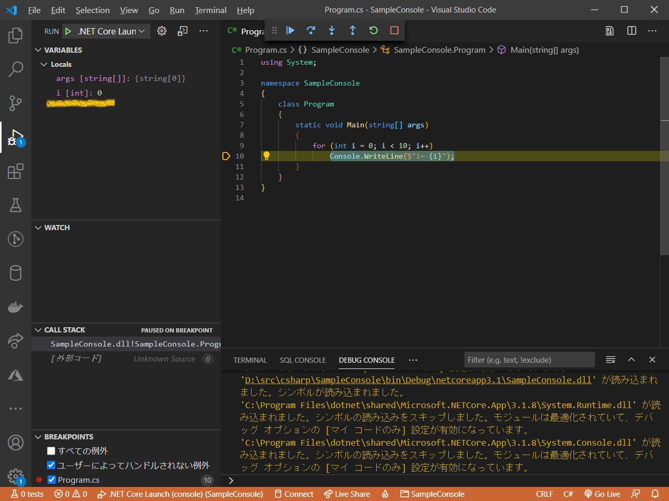Clear the debug console output
The height and width of the screenshot is (501, 669).
(x=610, y=360)
